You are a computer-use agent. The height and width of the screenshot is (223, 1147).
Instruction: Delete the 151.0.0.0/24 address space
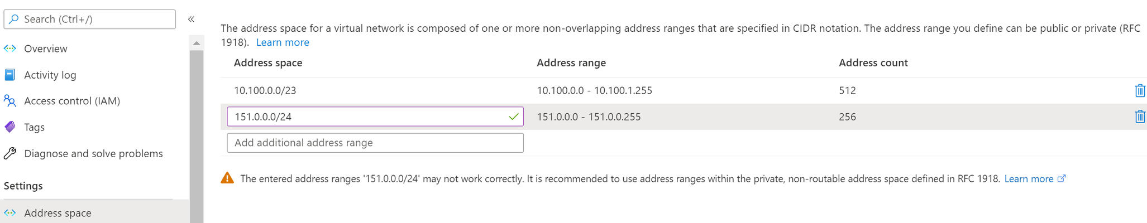tap(1140, 117)
